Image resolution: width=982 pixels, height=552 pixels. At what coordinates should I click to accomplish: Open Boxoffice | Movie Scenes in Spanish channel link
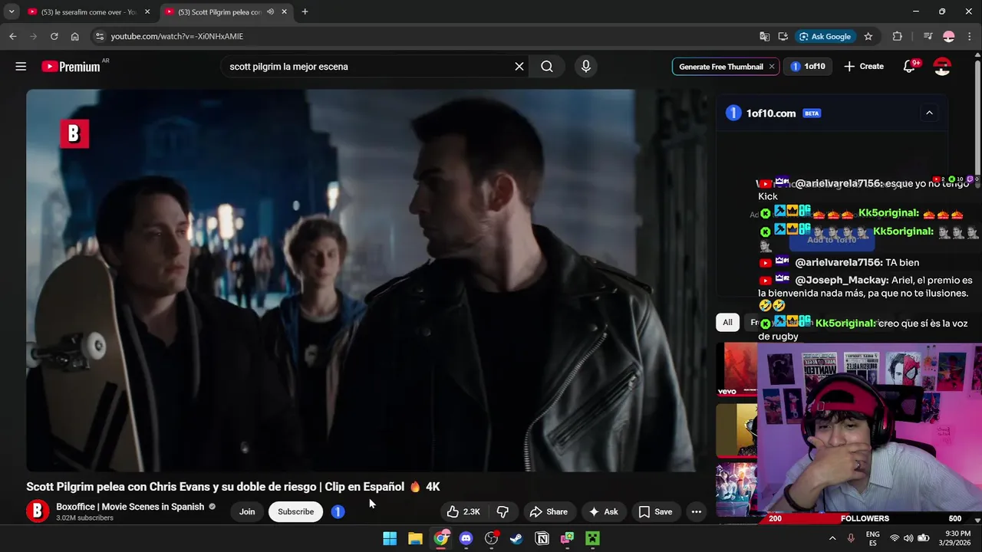(x=130, y=507)
